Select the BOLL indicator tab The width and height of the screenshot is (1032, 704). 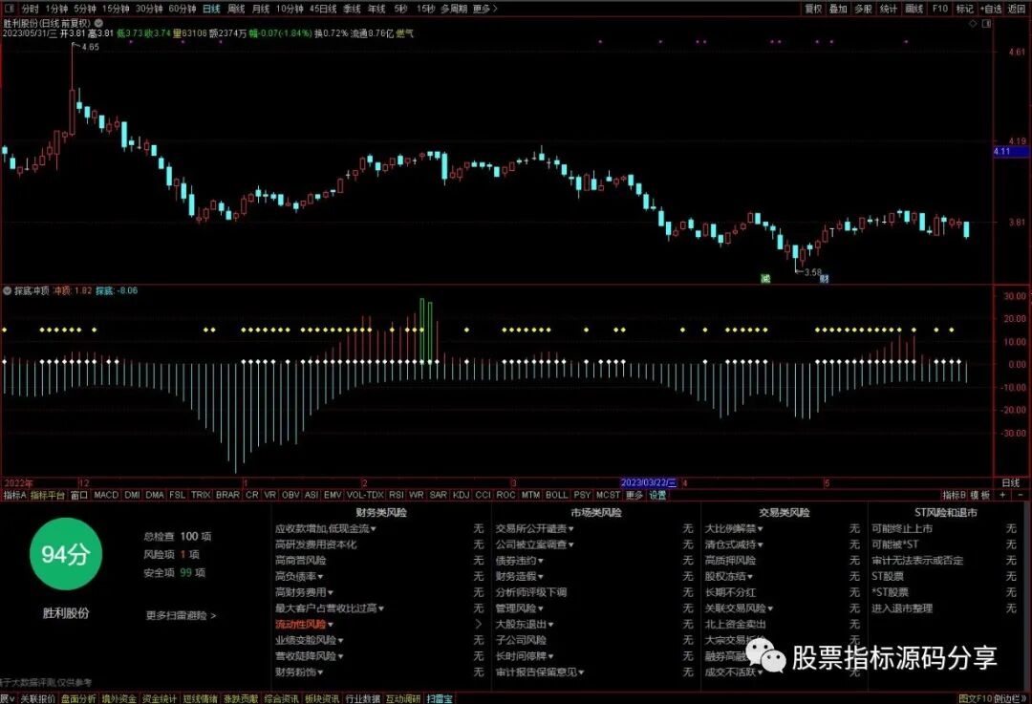click(x=556, y=495)
